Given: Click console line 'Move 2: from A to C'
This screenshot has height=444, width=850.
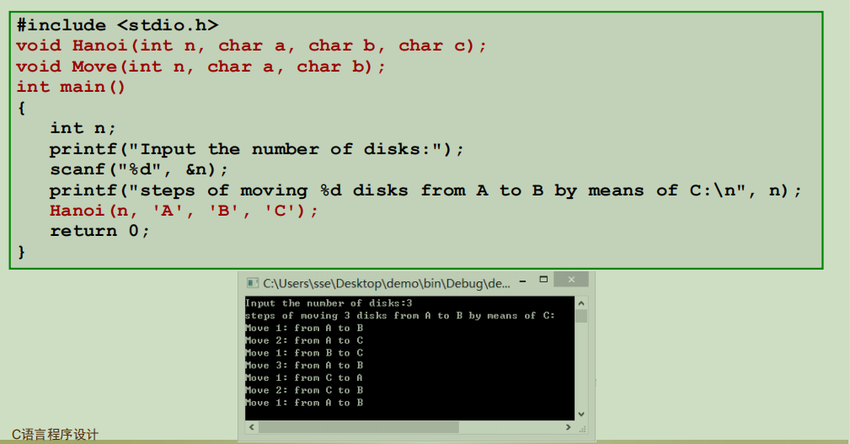Looking at the screenshot, I should coord(304,340).
